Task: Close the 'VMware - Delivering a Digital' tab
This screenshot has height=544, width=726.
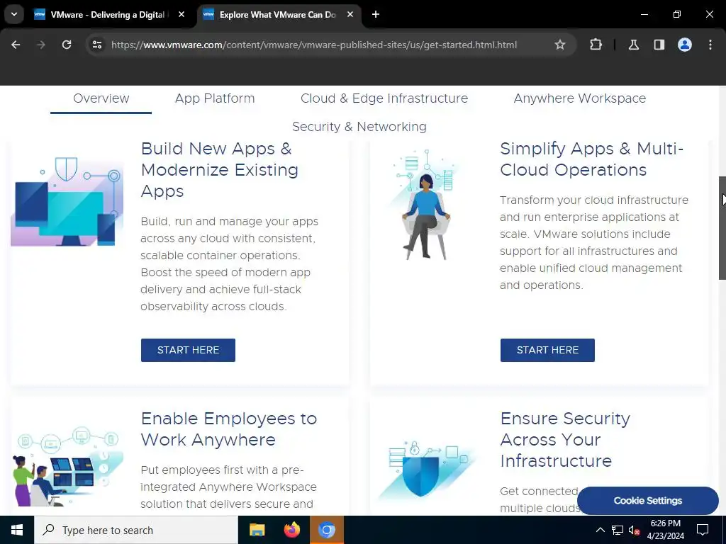Action: [x=181, y=14]
